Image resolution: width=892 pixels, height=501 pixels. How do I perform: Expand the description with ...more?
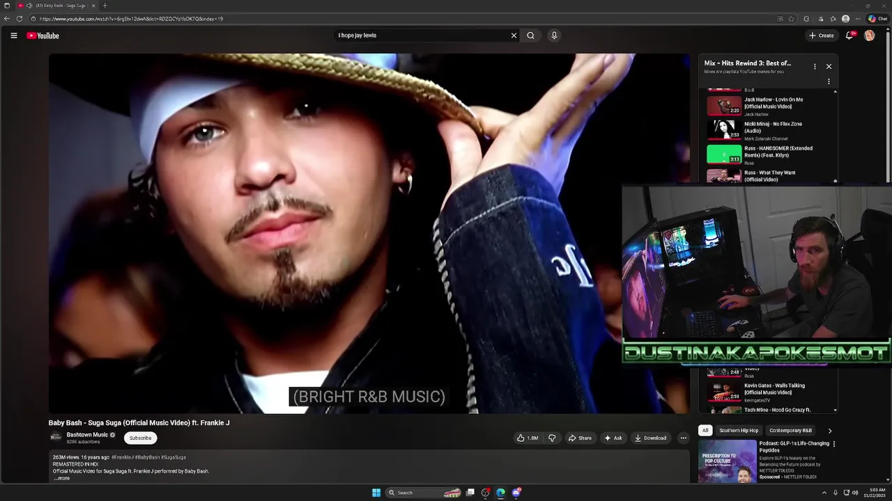coord(61,478)
